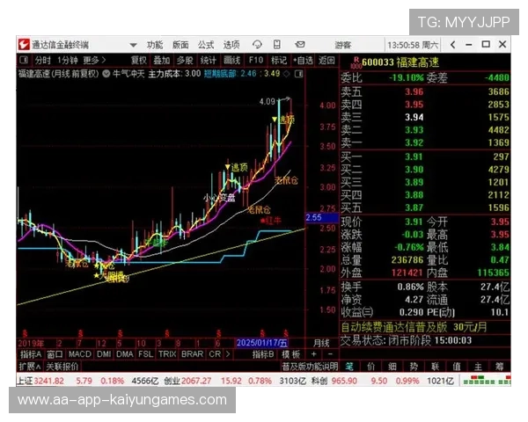Select the BRAR indicator tab
Image resolution: width=528 pixels, height=422 pixels.
pyautogui.click(x=192, y=354)
